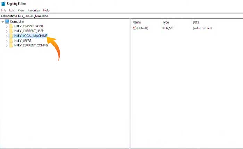Click the string value icon beside (Default)

(134, 28)
